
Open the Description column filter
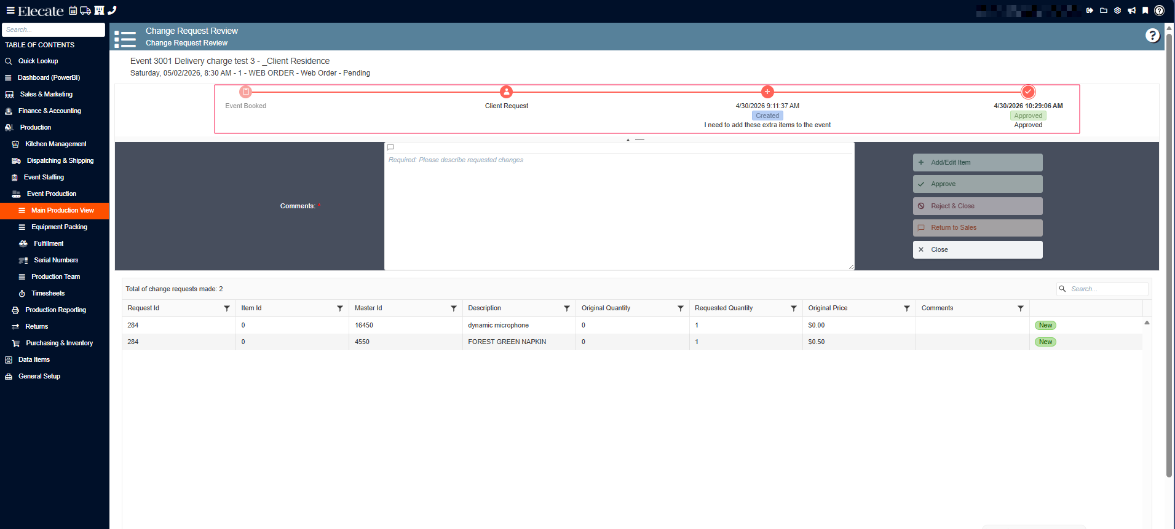566,308
